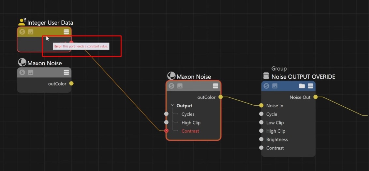The height and width of the screenshot is (171, 369).
Task: Select the Noise OUTPUT OVERIDE node title
Action: (x=303, y=77)
